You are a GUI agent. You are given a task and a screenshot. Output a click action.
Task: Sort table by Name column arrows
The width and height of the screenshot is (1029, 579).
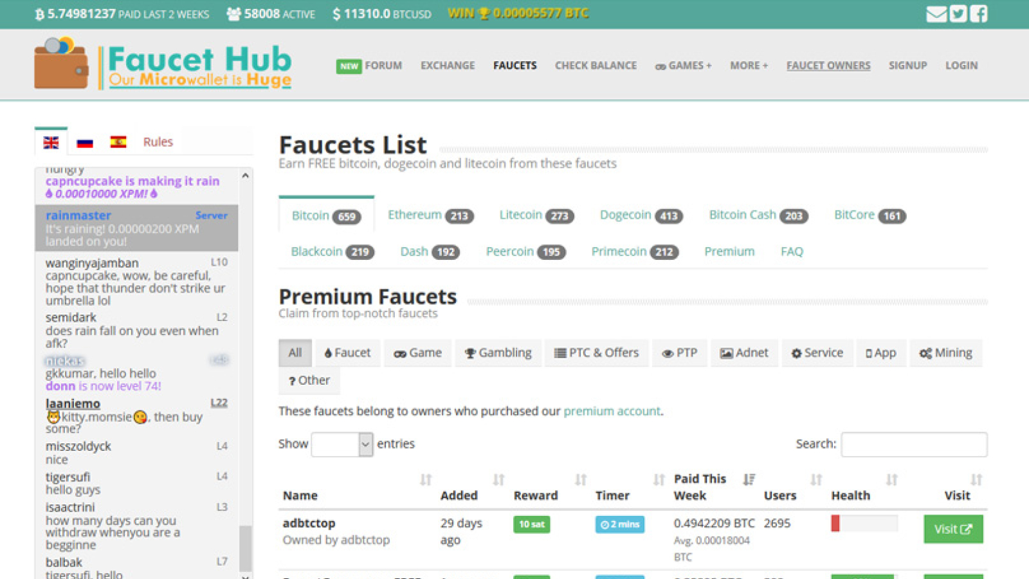coord(426,480)
